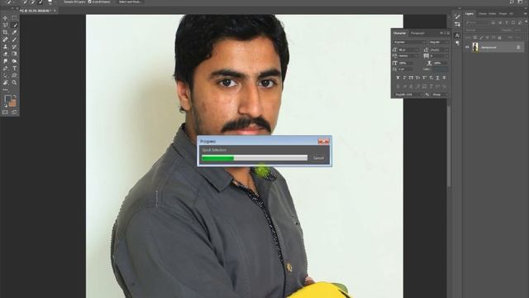Screen dimensions: 529x298
Task: Toggle All Caps style button
Action: pos(411,78)
